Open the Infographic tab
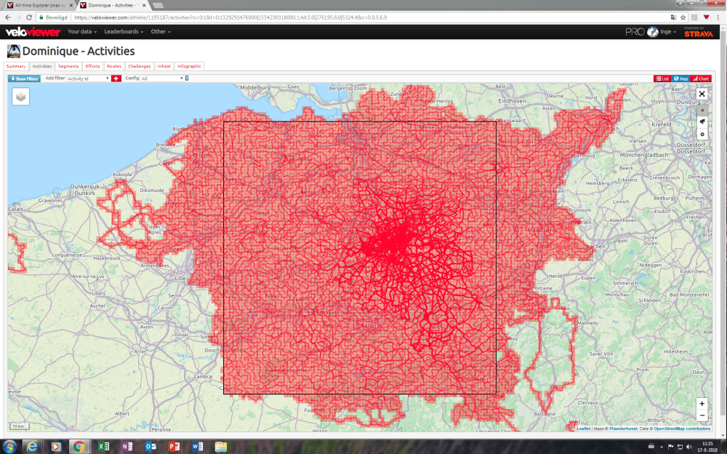This screenshot has height=454, width=727. tap(190, 65)
